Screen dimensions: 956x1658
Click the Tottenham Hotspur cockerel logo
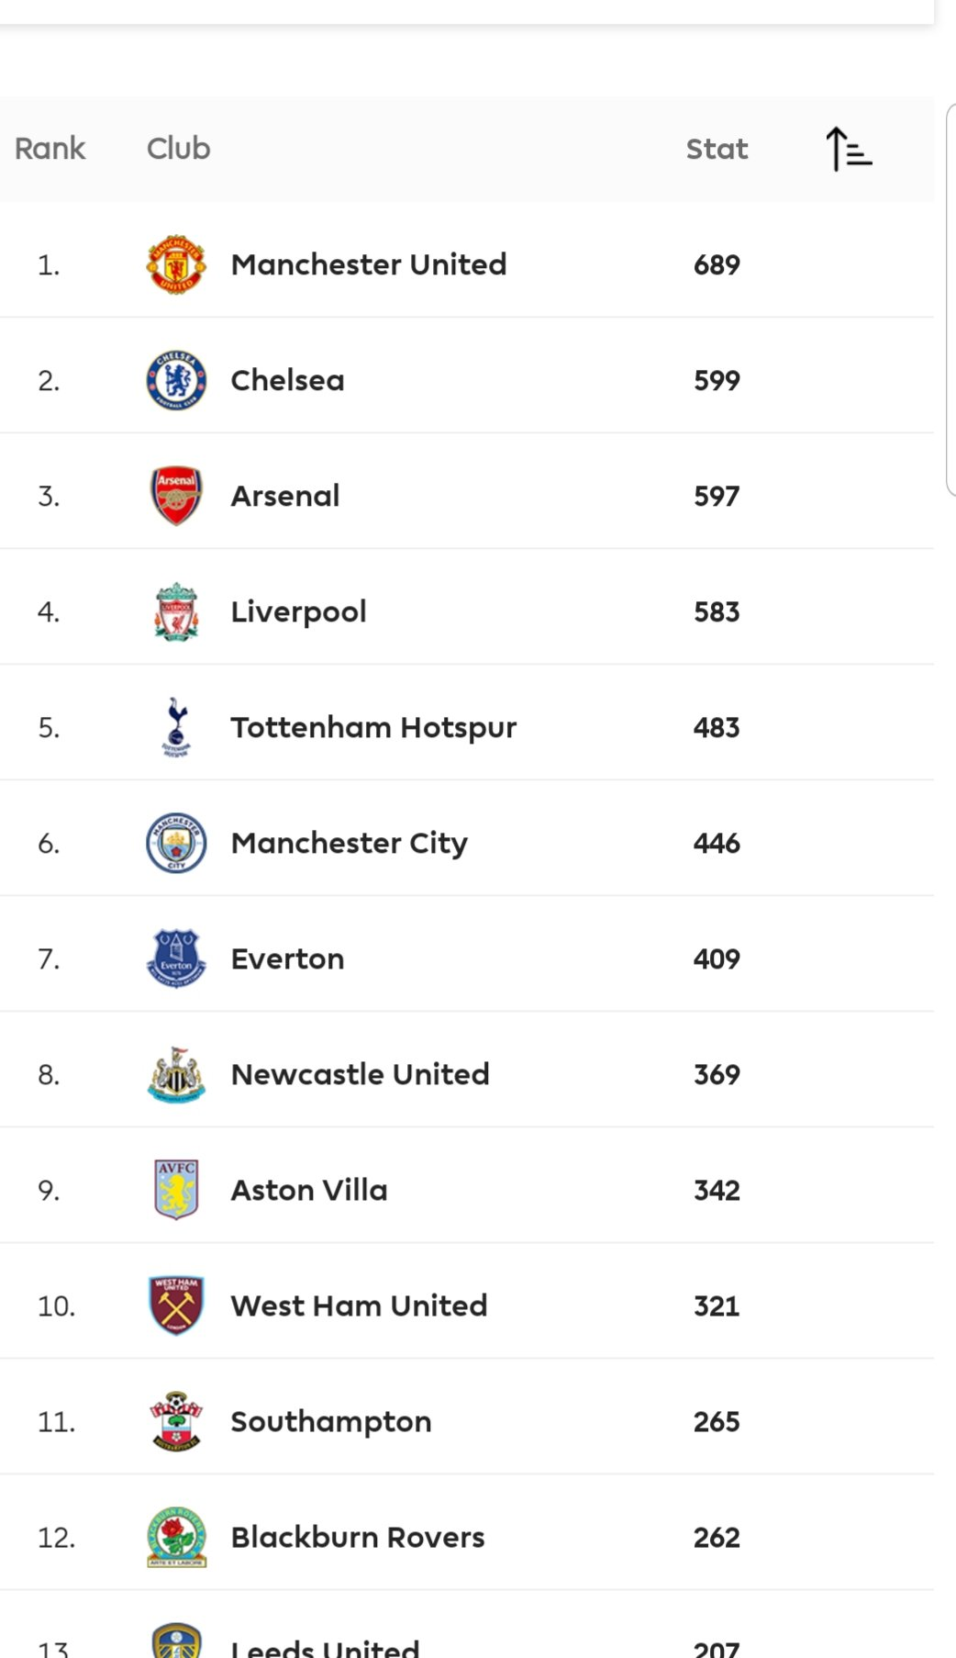[176, 727]
